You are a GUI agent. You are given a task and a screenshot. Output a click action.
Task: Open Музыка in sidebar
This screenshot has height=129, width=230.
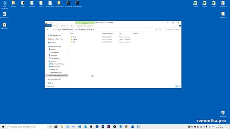[x=52, y=61]
